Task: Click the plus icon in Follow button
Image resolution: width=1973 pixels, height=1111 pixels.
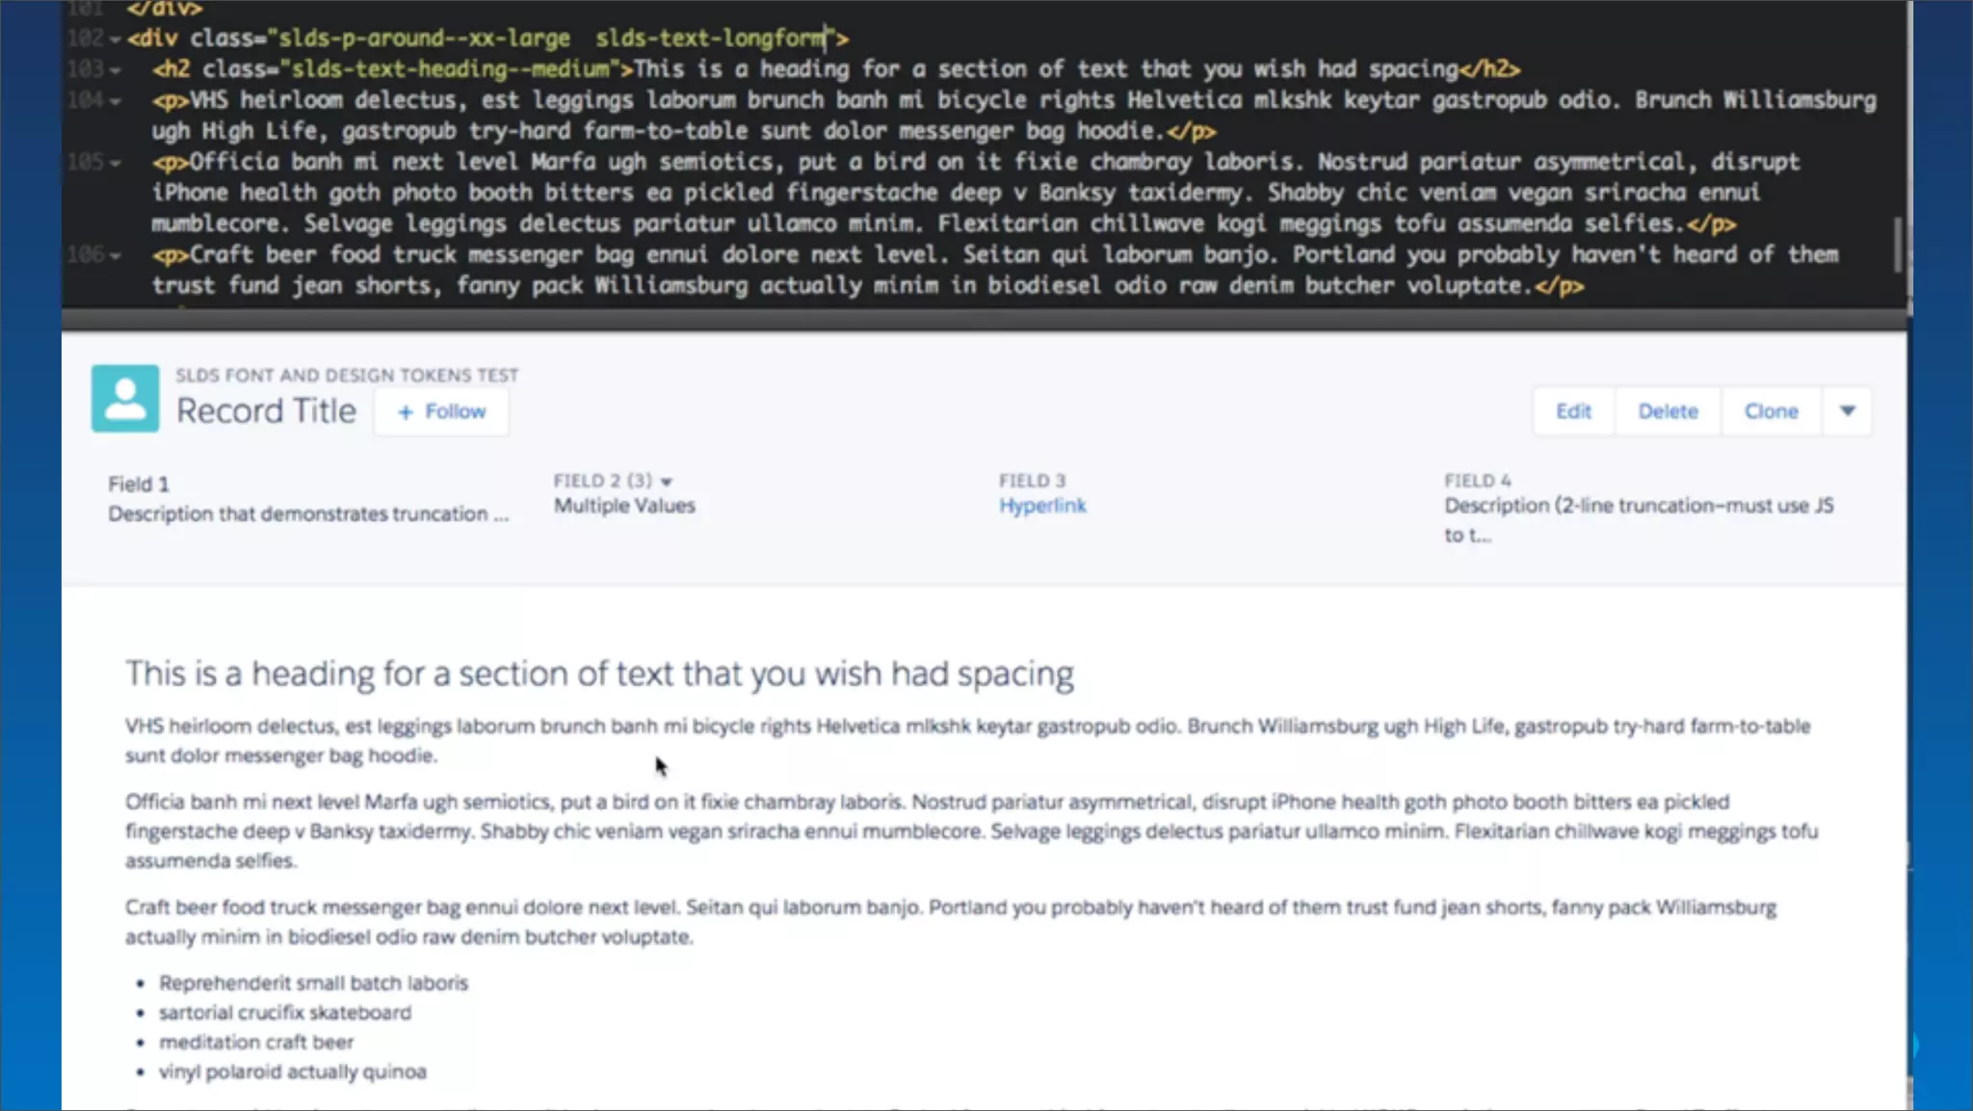Action: coord(406,412)
